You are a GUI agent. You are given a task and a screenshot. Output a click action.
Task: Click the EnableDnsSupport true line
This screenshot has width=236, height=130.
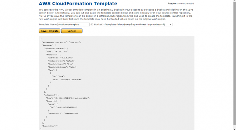point(61,64)
